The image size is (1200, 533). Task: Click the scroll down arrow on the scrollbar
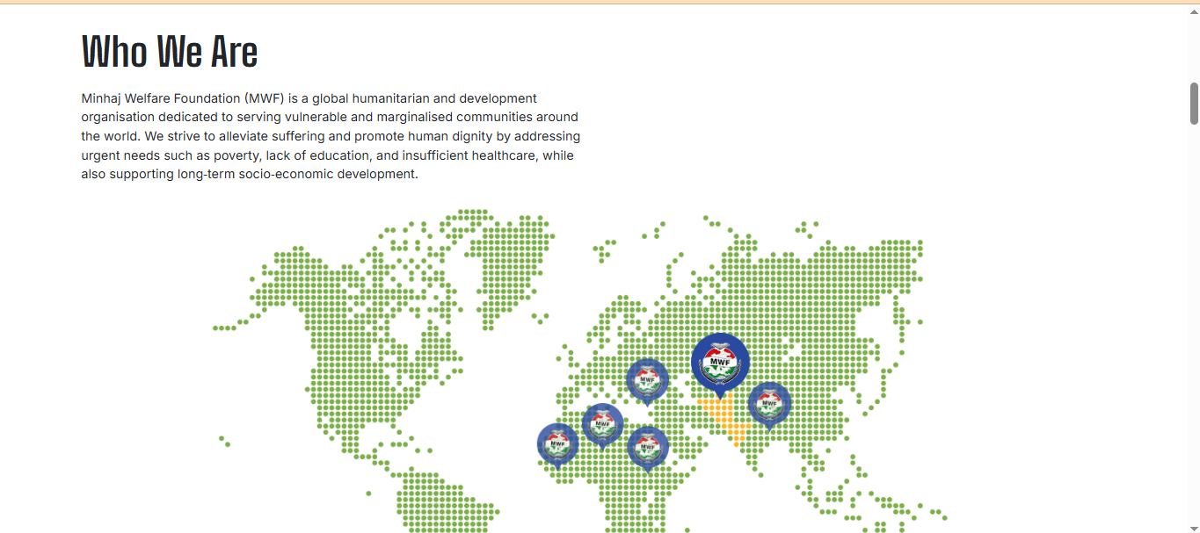[1194, 527]
